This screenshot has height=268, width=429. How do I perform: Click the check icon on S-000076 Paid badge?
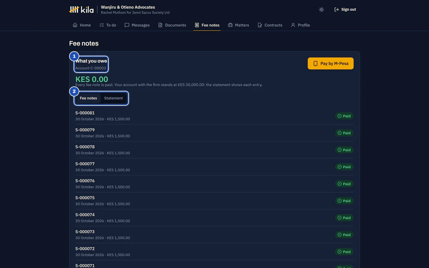tap(340, 184)
